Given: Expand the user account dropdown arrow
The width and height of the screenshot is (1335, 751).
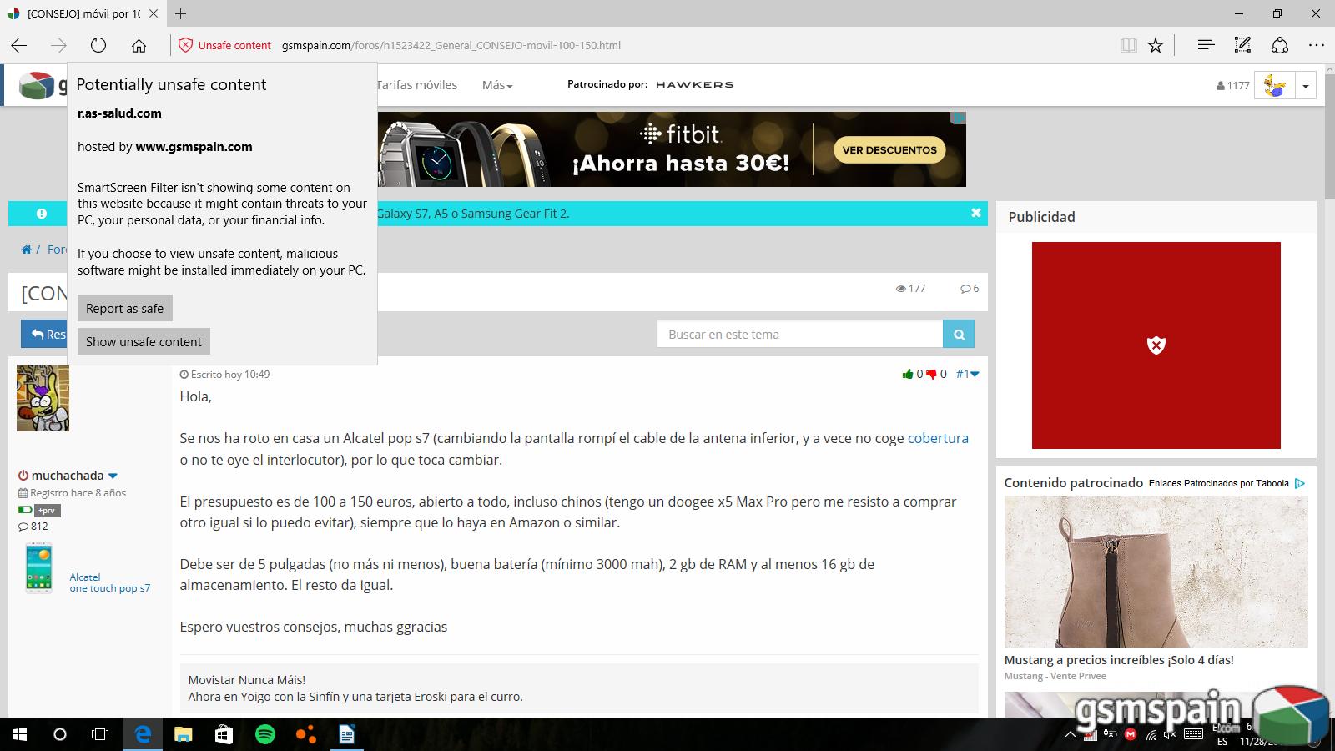Looking at the screenshot, I should tap(1305, 85).
